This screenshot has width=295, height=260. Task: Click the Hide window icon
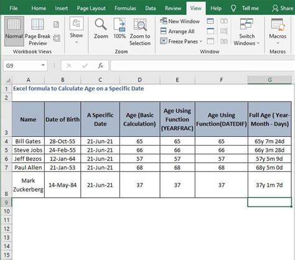(210, 31)
